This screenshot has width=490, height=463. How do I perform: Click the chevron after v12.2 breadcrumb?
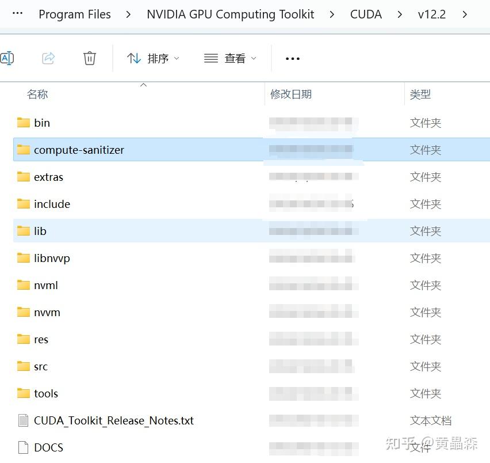pyautogui.click(x=465, y=14)
